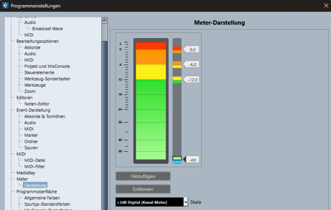
Task: Click the Skala dropdown arrow
Action: coord(185,202)
